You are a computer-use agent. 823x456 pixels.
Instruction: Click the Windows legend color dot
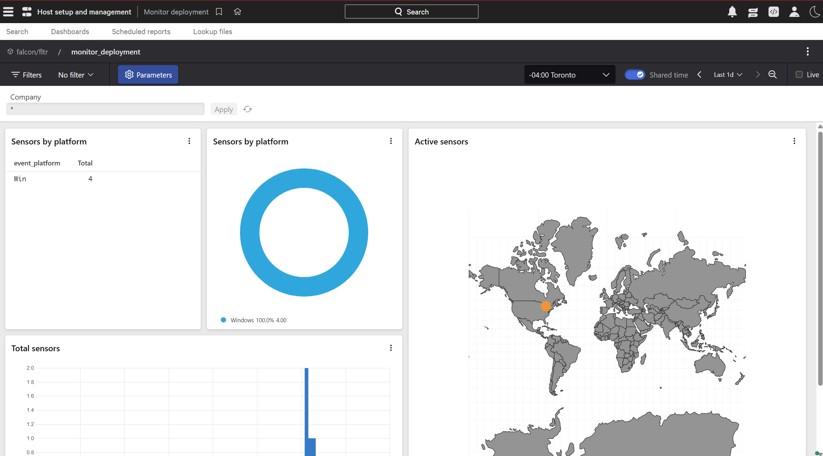point(223,320)
